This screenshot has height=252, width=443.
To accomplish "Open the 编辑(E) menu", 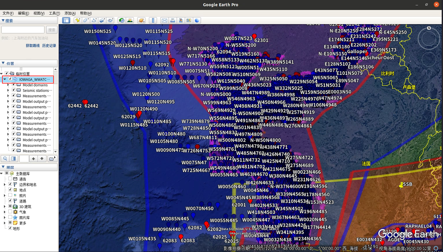I will pyautogui.click(x=23, y=13).
